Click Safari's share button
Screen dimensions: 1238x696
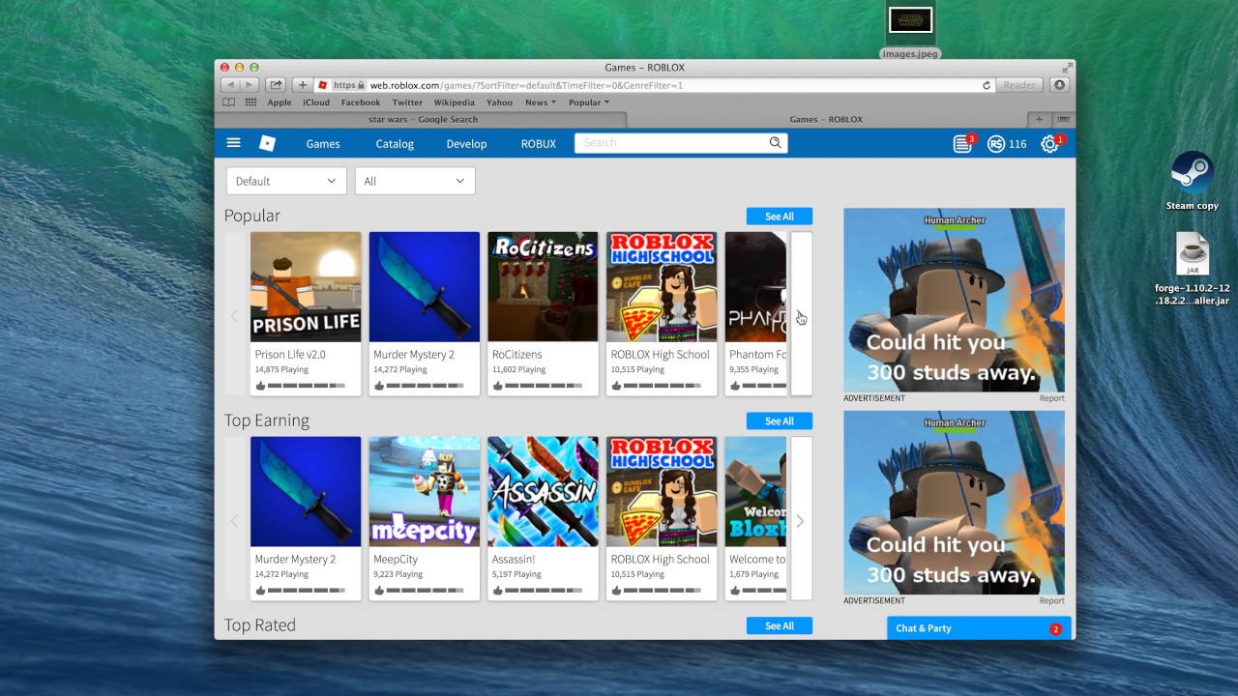pyautogui.click(x=276, y=85)
